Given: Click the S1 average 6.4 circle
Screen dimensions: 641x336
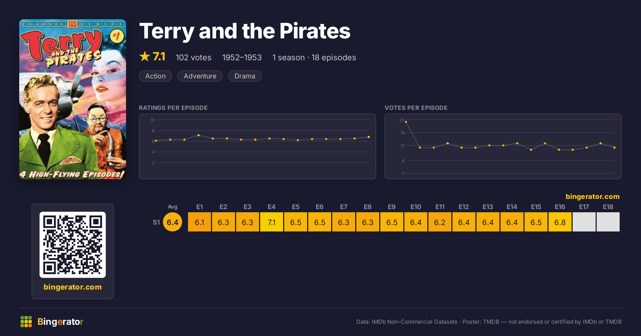Looking at the screenshot, I should point(173,222).
